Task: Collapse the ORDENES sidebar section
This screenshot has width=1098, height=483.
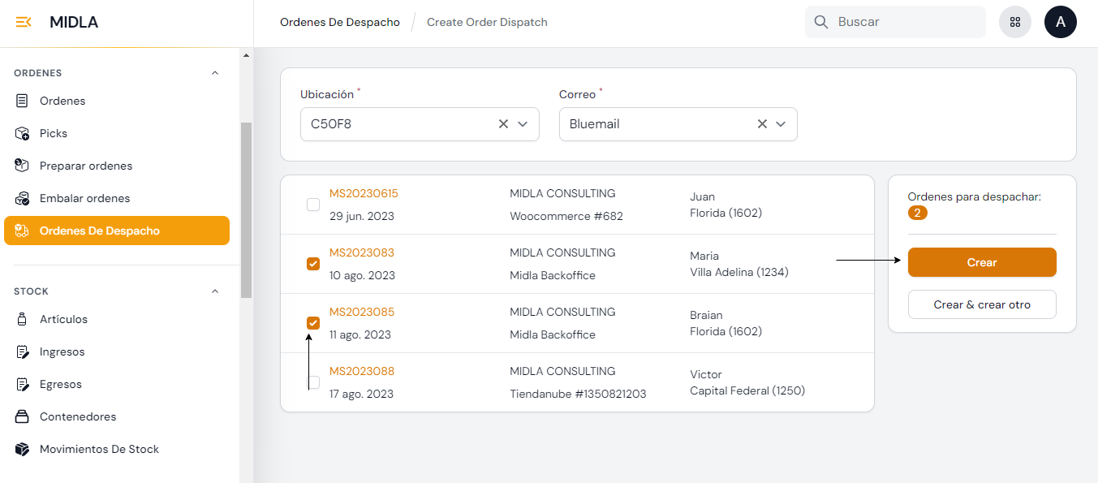Action: tap(215, 73)
